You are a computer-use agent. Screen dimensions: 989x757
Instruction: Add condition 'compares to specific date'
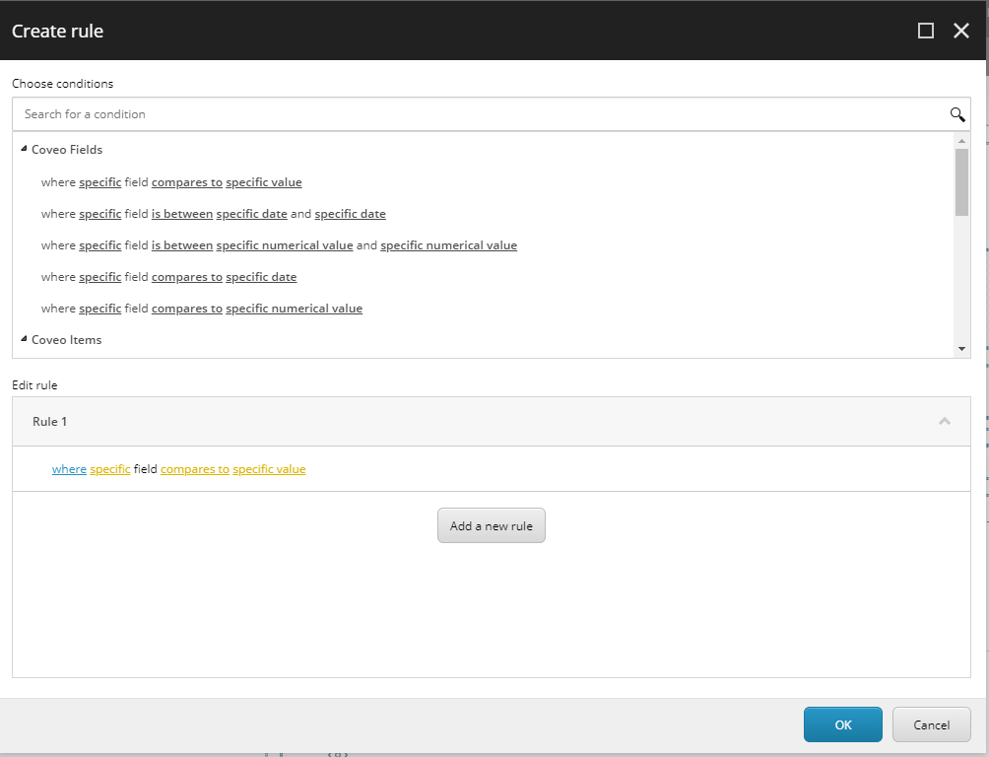[x=169, y=277]
